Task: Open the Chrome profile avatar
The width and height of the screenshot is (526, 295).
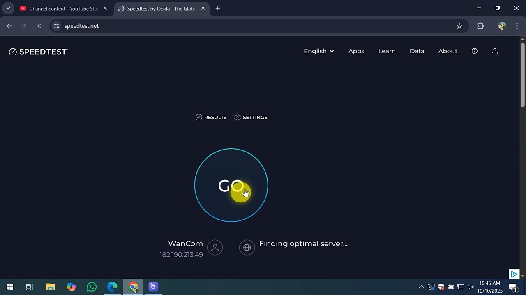Action: pos(502,26)
